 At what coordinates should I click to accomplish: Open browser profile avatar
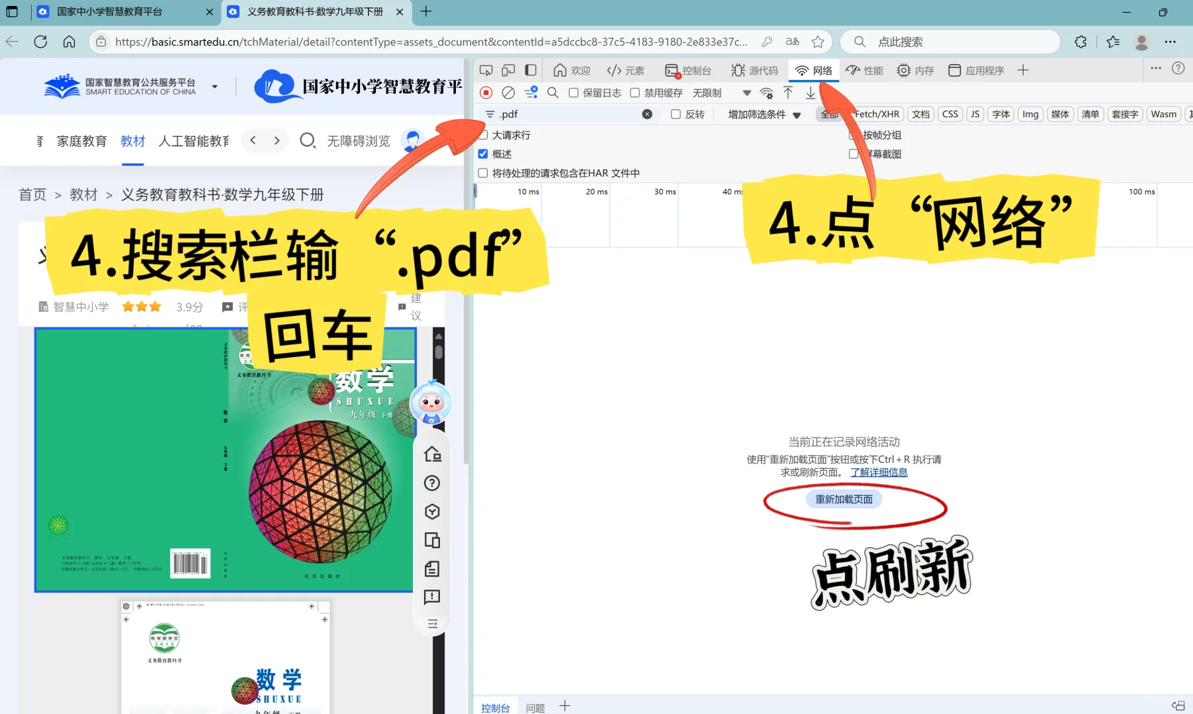coord(1141,42)
